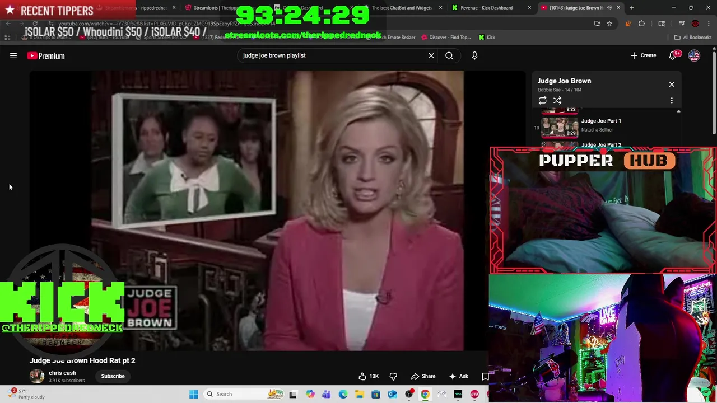This screenshot has height=403, width=717.
Task: Close the Judge Joe Brown YouTube tab
Action: pos(618,8)
